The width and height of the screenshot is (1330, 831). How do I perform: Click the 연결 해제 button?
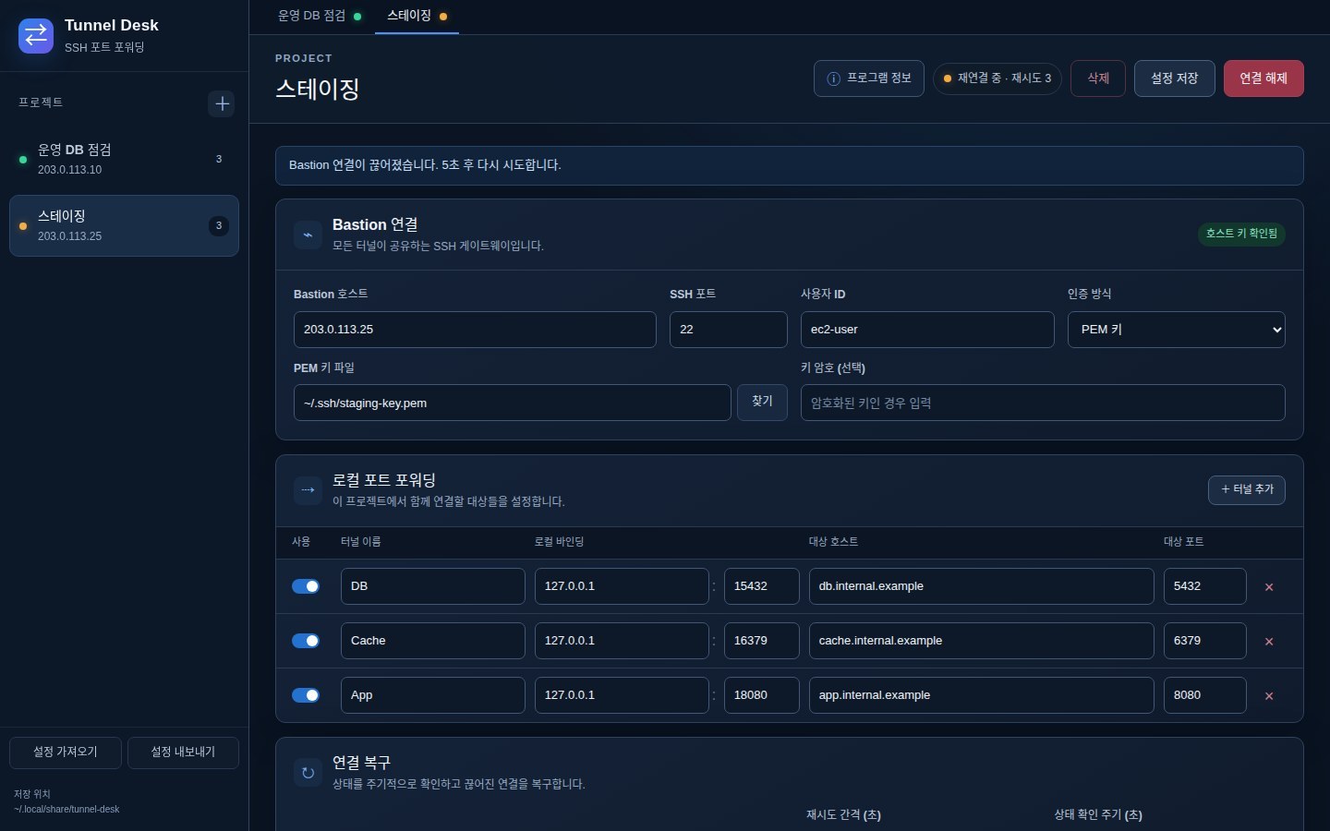[x=1263, y=78]
